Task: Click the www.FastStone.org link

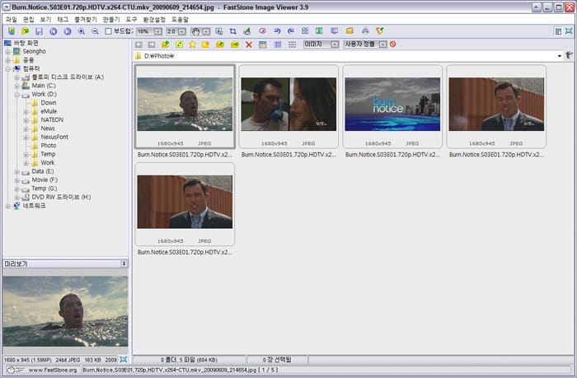Action: click(x=53, y=370)
